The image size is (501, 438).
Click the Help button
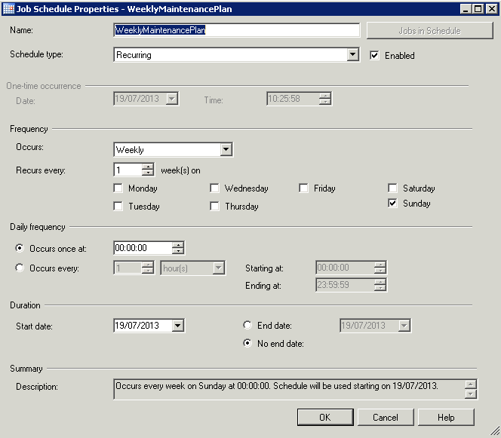click(446, 417)
